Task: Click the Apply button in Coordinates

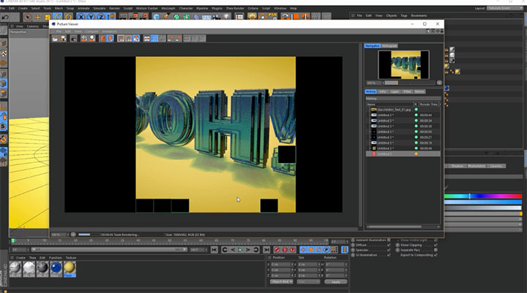Action: (336, 282)
